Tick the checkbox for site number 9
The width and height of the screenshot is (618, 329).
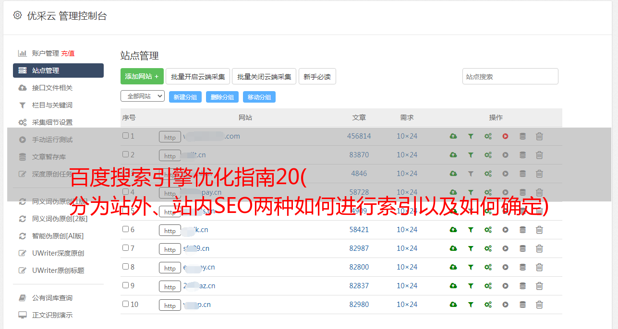125,285
